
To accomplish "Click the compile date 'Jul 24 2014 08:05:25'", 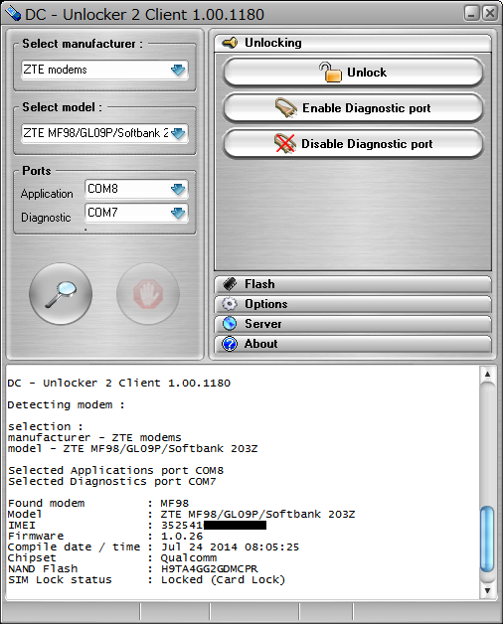I will point(230,547).
